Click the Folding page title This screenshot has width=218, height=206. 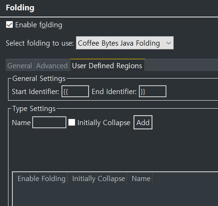click(20, 8)
